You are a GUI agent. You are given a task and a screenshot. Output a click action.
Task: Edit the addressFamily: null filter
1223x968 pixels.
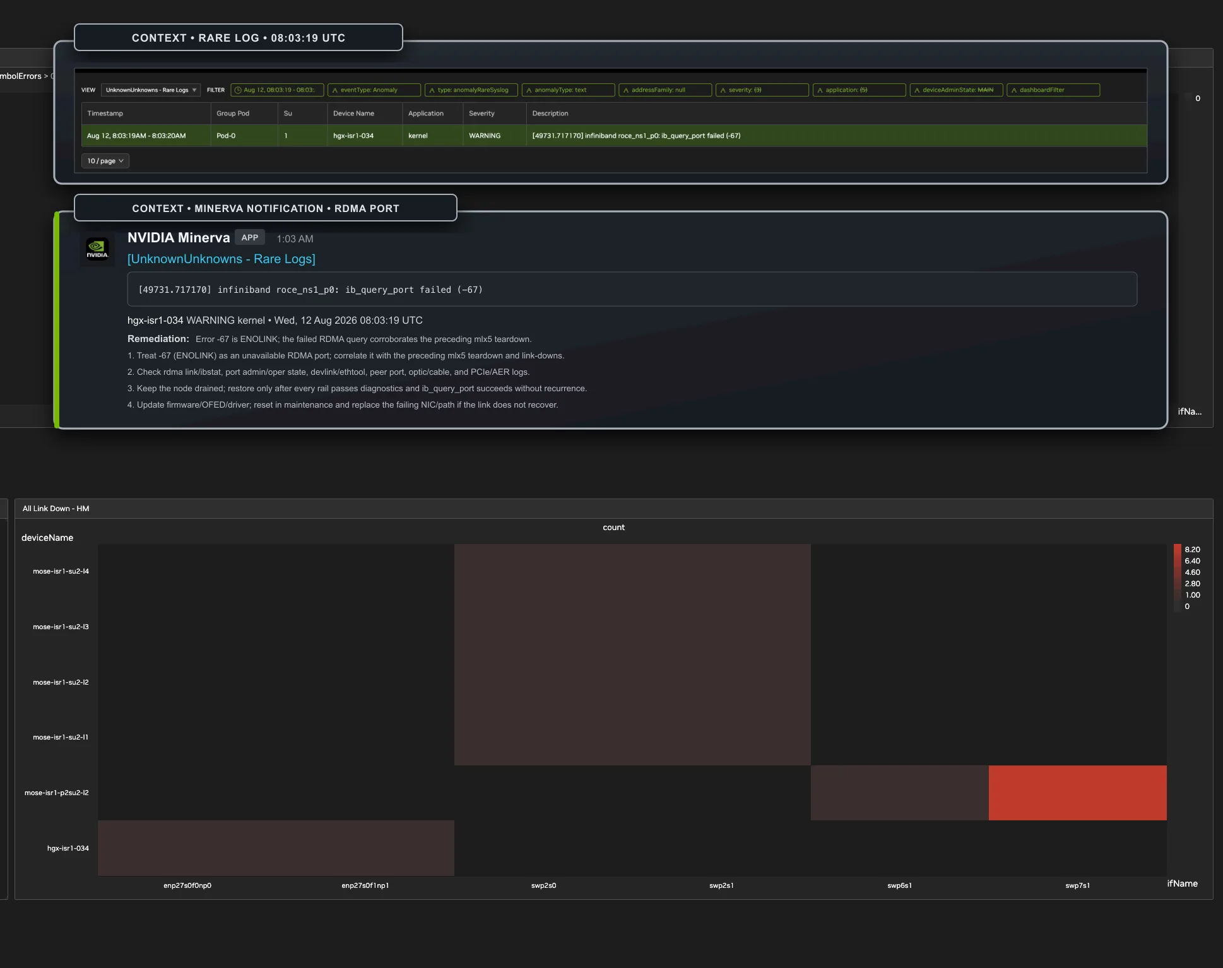coord(665,90)
